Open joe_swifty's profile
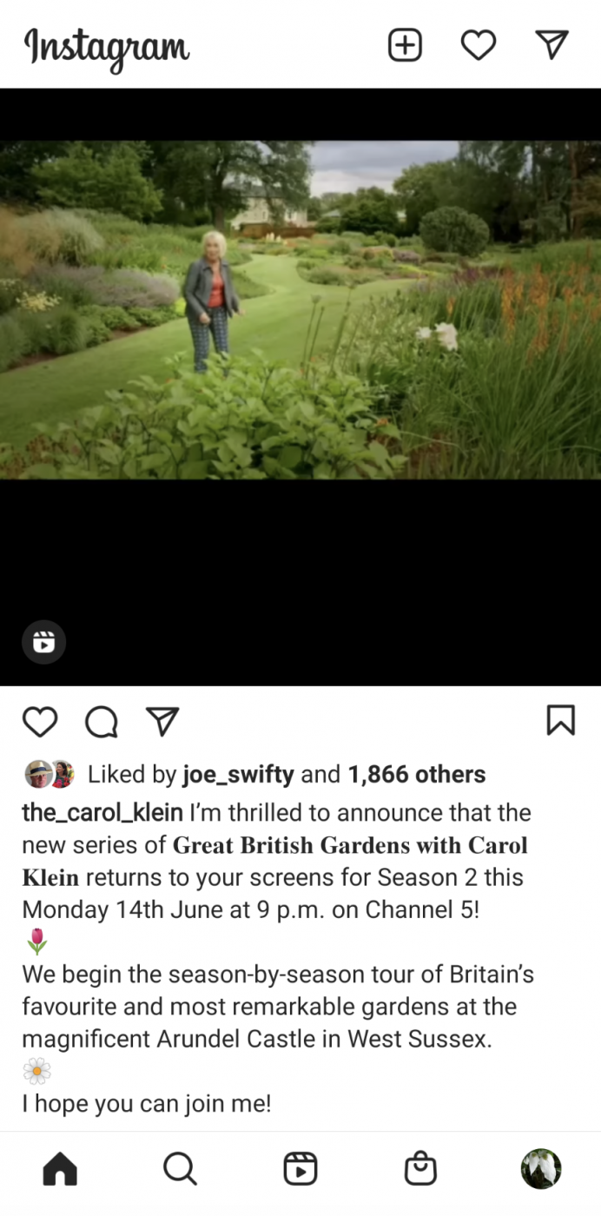 coord(238,774)
